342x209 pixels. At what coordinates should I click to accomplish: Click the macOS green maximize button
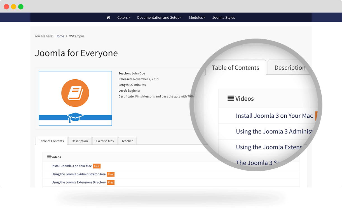(x=21, y=7)
